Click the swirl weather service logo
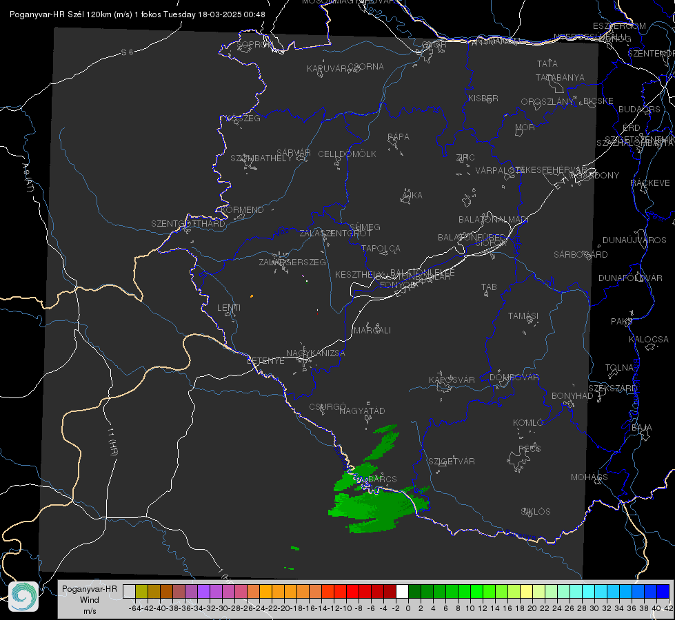The height and width of the screenshot is (620, 675). (23, 597)
